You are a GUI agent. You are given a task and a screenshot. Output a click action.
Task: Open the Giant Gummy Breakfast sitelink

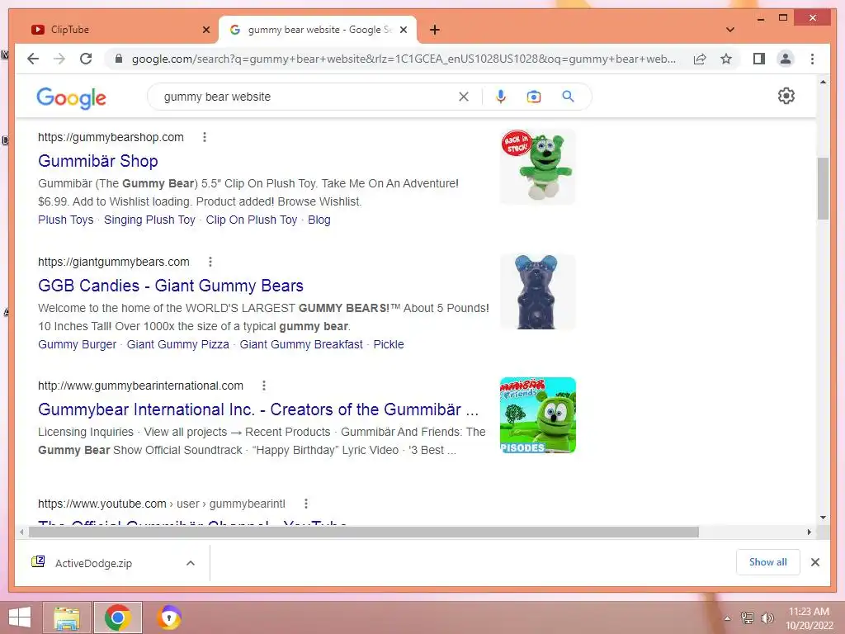click(301, 344)
